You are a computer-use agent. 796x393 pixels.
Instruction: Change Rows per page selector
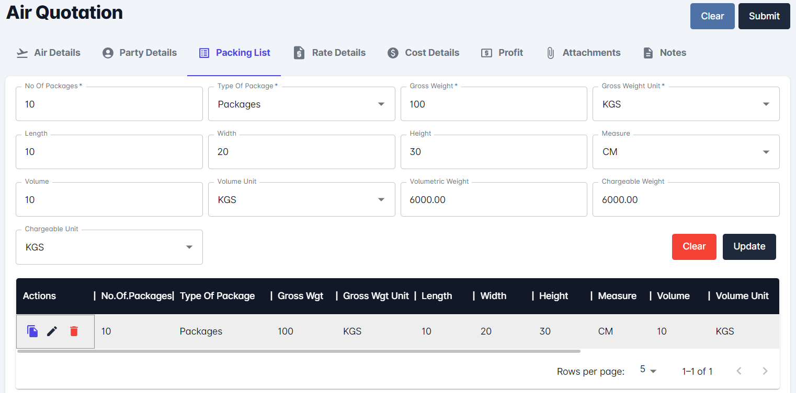click(x=648, y=370)
